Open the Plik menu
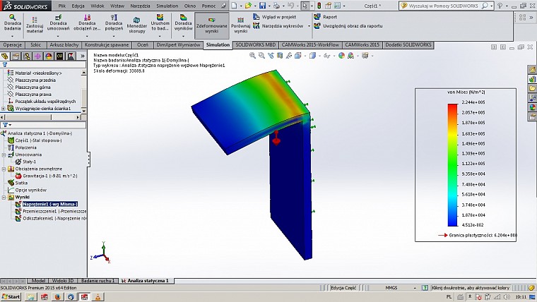This screenshot has height=302, width=537. click(62, 6)
